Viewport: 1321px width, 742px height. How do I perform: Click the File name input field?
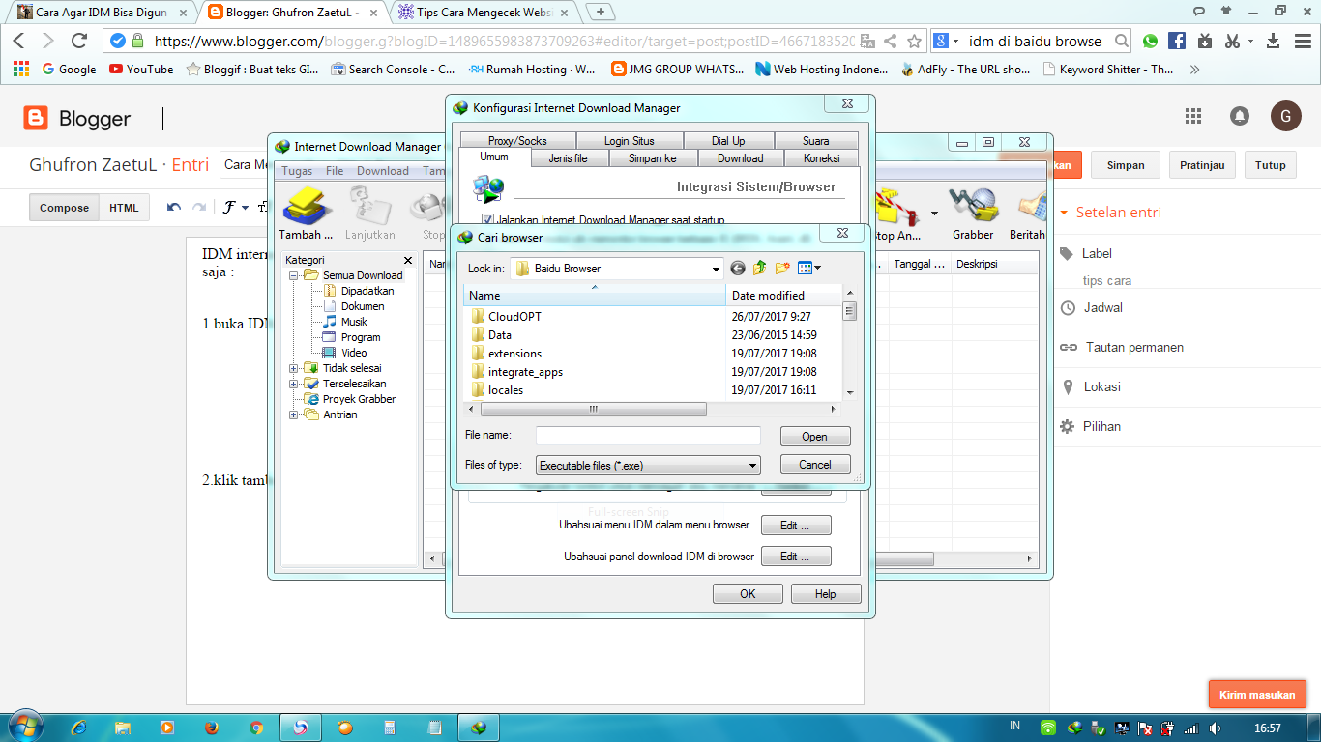click(648, 436)
